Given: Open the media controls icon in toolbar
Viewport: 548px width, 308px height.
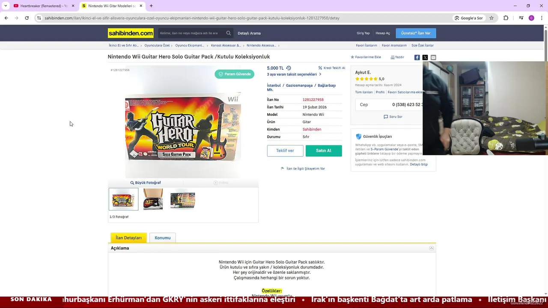Looking at the screenshot, I should pyautogui.click(x=521, y=18).
